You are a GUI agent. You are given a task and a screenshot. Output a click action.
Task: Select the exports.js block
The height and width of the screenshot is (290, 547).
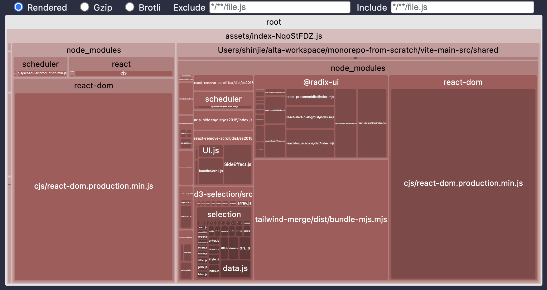pyautogui.click(x=186, y=202)
